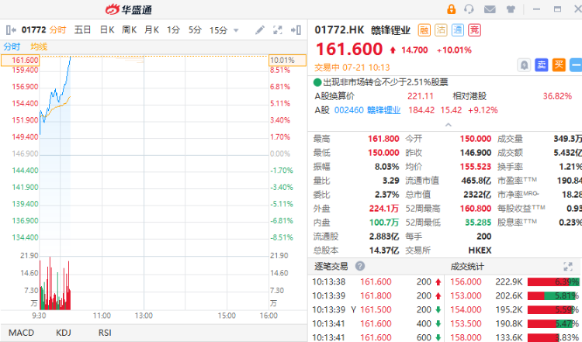Open the customer service headset icon

469,9
